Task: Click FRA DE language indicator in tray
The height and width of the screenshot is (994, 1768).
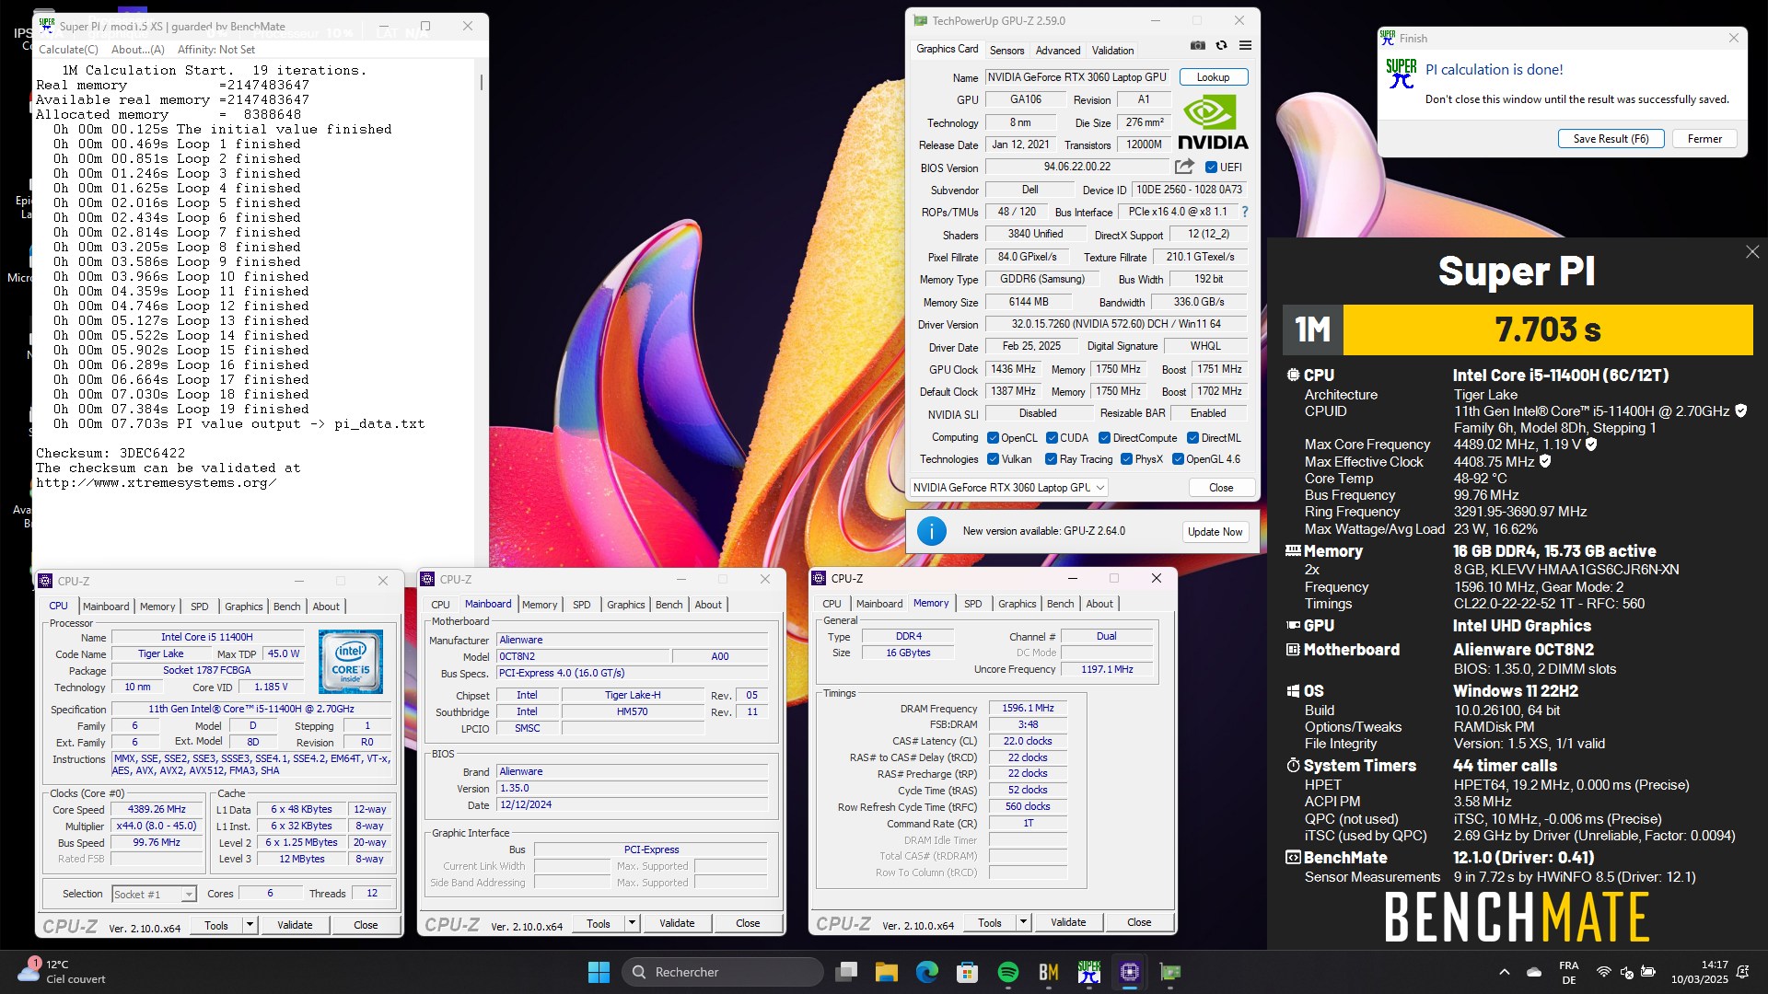Action: click(x=1568, y=972)
